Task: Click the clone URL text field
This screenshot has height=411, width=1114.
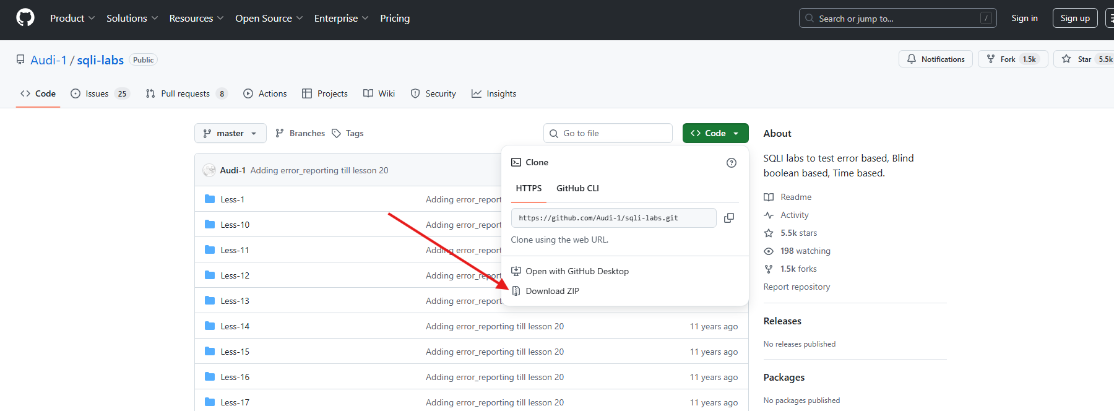Action: 613,218
